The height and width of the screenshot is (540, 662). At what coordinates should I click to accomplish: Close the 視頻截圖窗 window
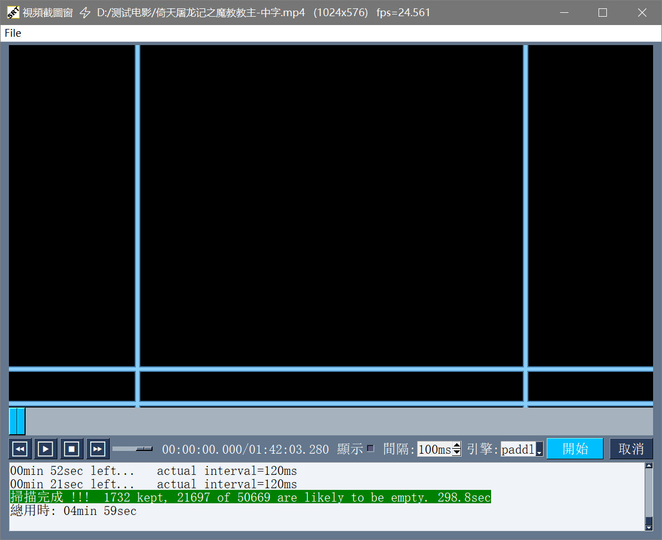(x=642, y=13)
